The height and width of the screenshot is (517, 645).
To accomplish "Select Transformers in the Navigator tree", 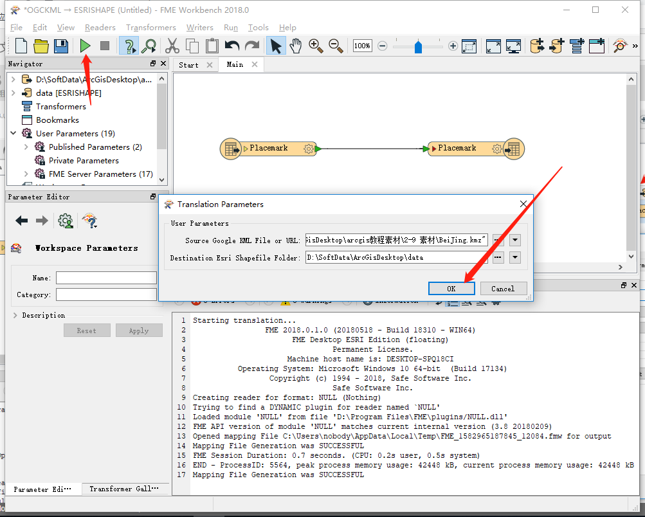I will pyautogui.click(x=61, y=107).
